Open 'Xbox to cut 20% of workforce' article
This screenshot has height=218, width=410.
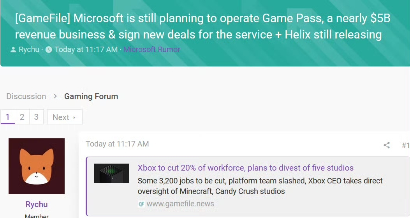click(246, 167)
